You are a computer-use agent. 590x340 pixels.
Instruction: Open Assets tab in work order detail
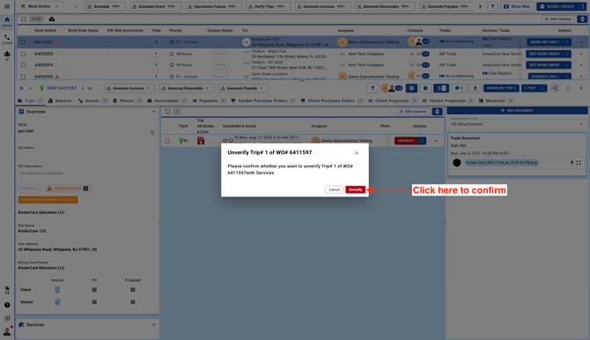[92, 101]
